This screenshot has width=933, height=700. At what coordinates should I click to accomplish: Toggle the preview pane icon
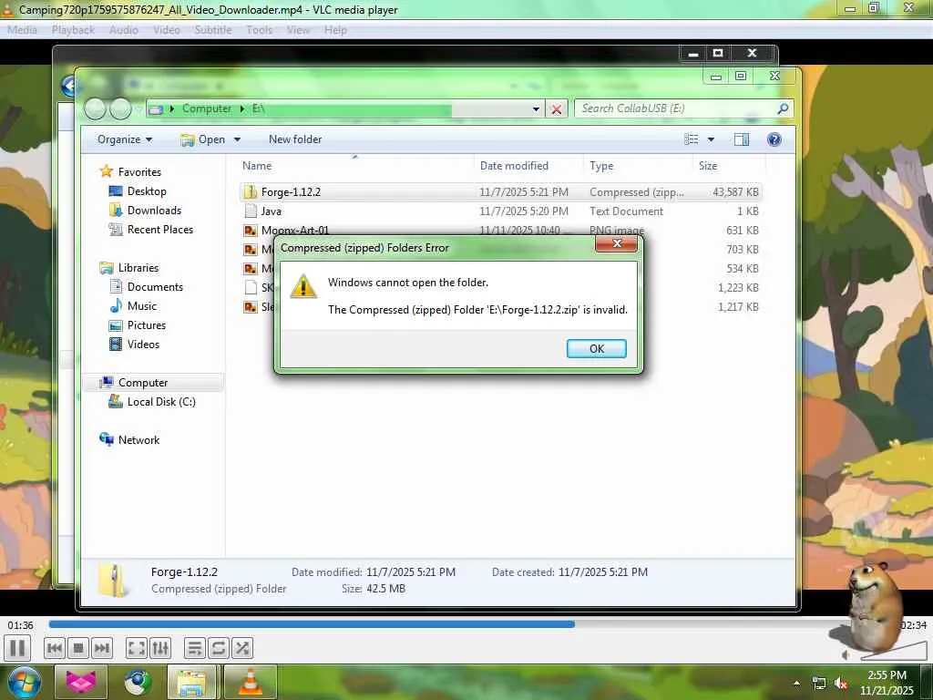(742, 139)
